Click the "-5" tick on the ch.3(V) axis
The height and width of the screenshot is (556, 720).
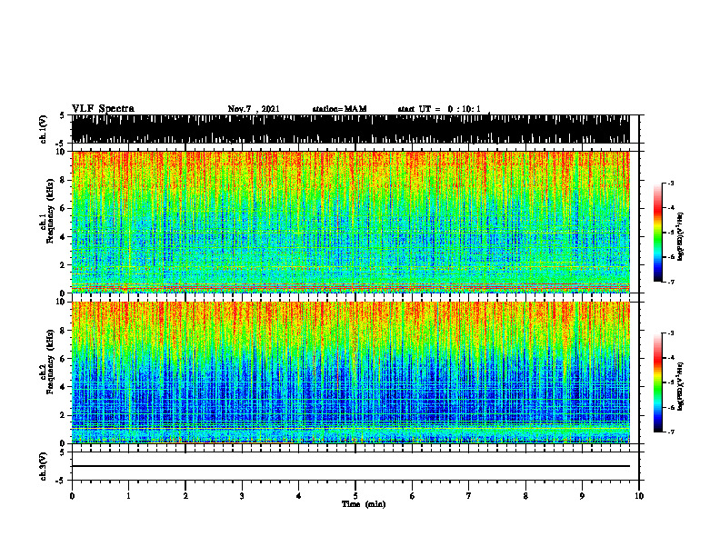[x=60, y=481]
